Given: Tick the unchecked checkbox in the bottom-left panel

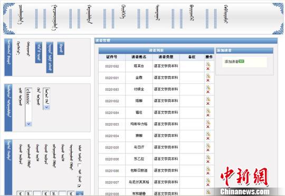Looking at the screenshot, I should point(79,165).
